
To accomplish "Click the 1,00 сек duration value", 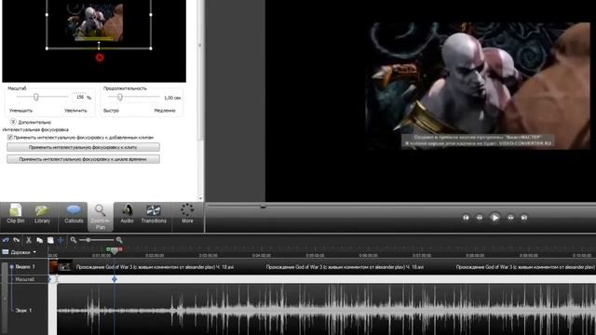I will point(172,98).
